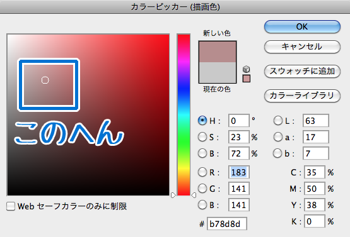Click the キャンセル button
The image size is (350, 237).
(302, 47)
